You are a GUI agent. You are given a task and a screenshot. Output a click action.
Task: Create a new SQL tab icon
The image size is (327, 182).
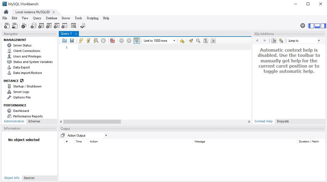(x=7, y=26)
